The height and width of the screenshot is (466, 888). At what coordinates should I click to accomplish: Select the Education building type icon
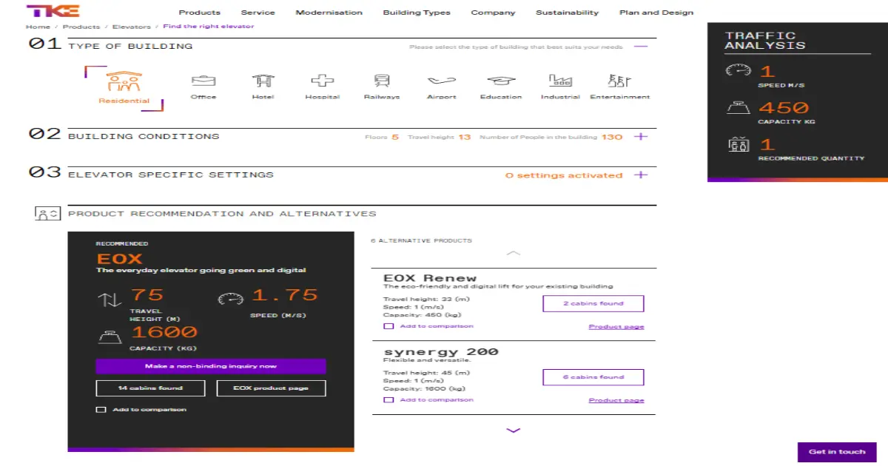(501, 81)
